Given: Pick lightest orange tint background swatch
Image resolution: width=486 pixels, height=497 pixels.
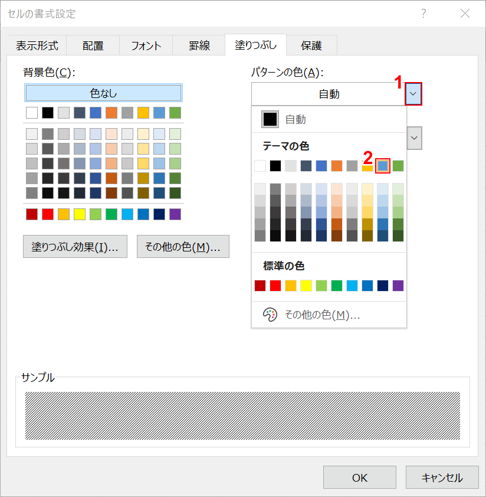Looking at the screenshot, I should pos(111,134).
